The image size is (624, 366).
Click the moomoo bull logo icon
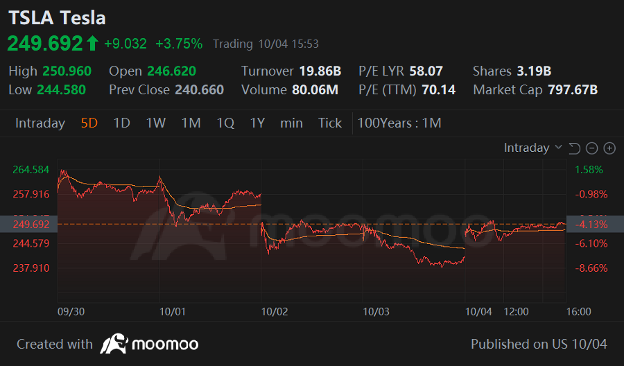coord(114,344)
